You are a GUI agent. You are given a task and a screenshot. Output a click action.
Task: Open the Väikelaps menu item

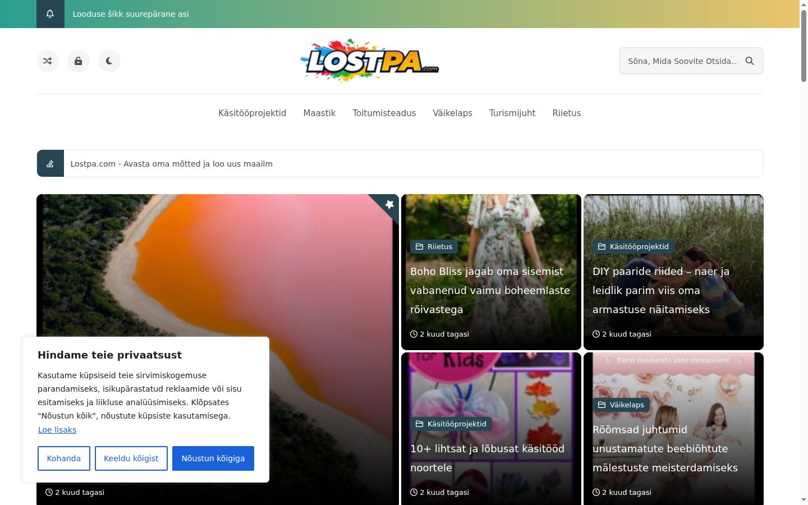[452, 113]
